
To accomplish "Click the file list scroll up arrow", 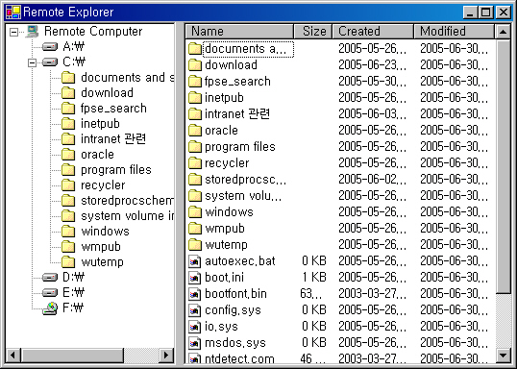I will pyautogui.click(x=503, y=32).
